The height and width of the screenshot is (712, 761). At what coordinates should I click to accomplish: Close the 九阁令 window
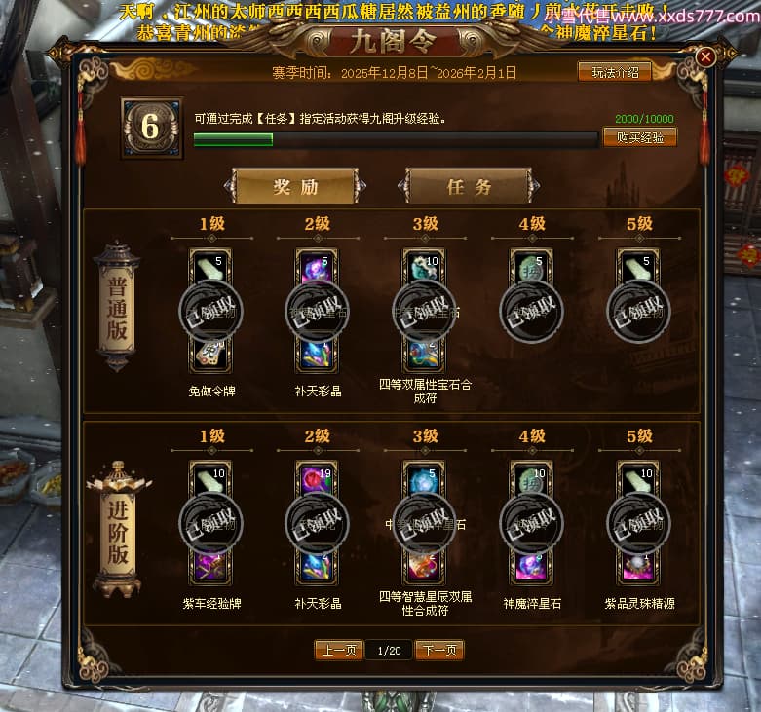coord(705,57)
